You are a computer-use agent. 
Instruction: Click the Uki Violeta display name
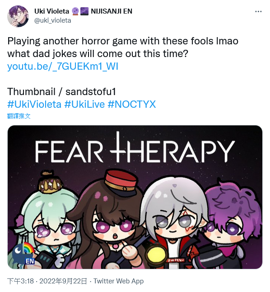point(51,11)
